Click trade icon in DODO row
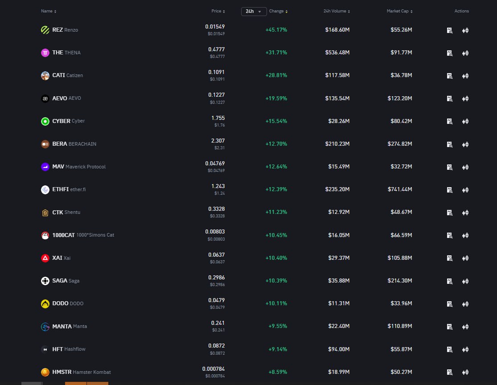Image resolution: width=497 pixels, height=385 pixels. (x=465, y=304)
